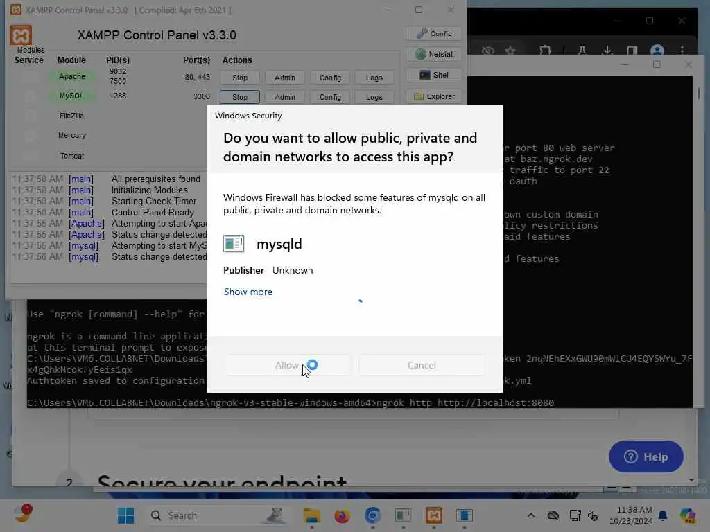Click the crossed-eye icon in browser address bar
The image size is (710, 532).
pos(487,51)
